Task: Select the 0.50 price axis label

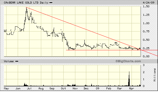Action: [x=146, y=40]
